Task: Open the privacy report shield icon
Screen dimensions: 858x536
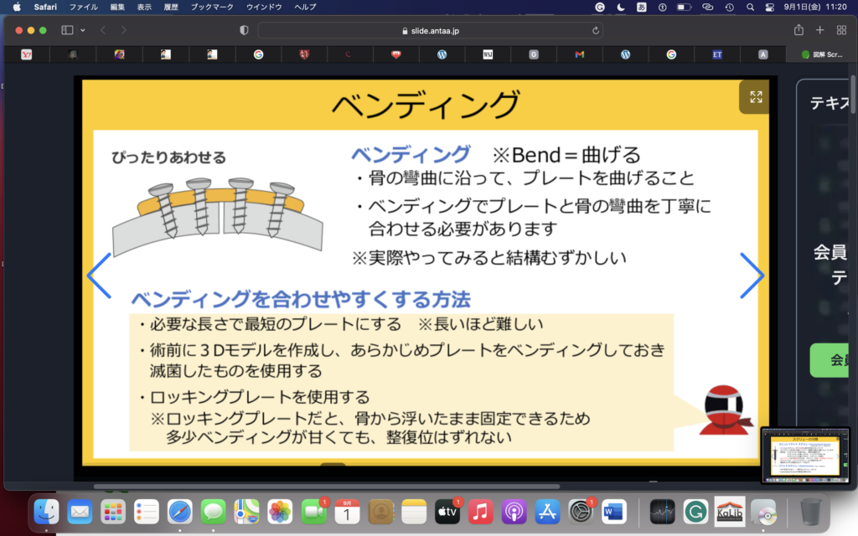Action: pyautogui.click(x=244, y=30)
